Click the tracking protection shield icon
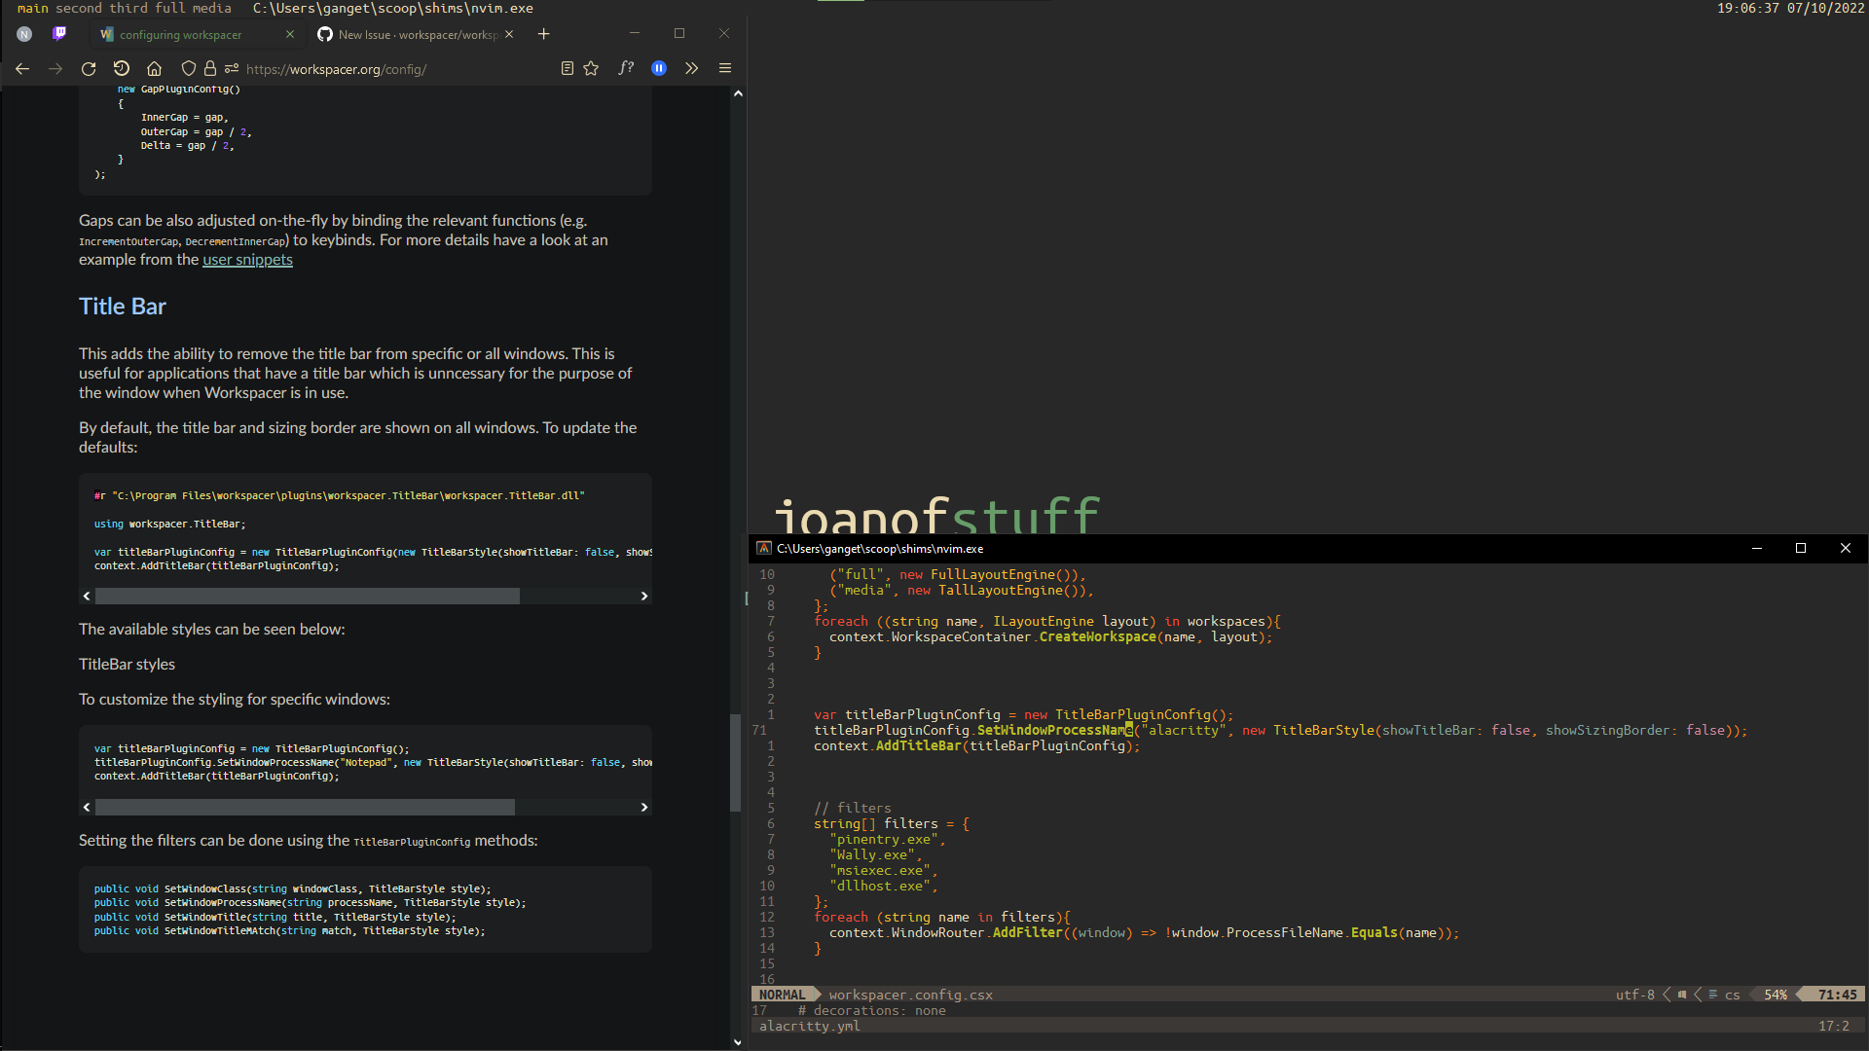Viewport: 1869px width, 1051px height. [188, 68]
